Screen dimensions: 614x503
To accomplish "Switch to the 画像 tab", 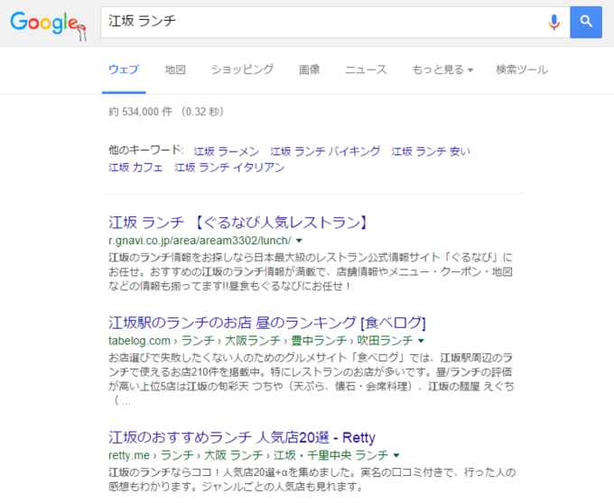I will (310, 69).
